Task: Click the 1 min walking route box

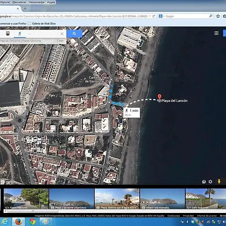Action: click(x=132, y=112)
